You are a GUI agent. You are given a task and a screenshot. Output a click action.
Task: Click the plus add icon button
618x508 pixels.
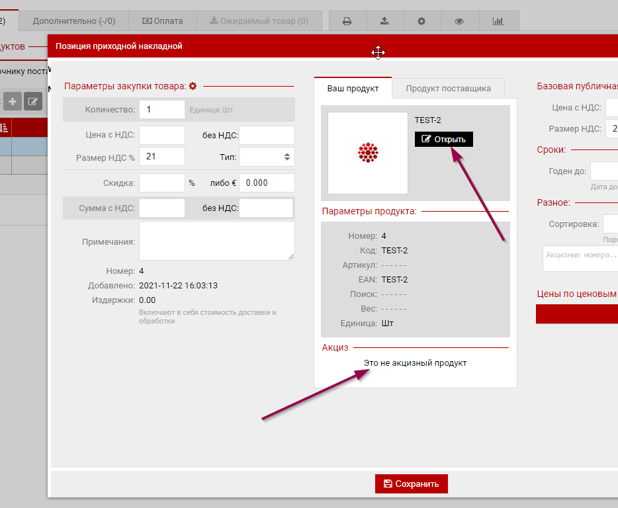13,101
